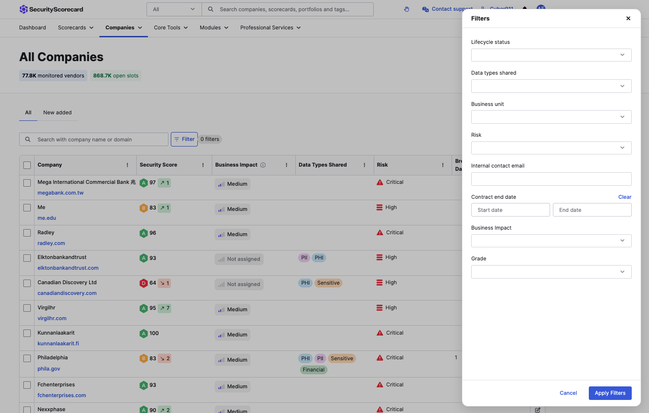Cancel the Filters panel
The height and width of the screenshot is (413, 649).
(x=568, y=393)
